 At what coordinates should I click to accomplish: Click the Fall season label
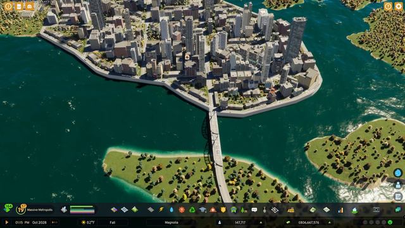[113, 222]
